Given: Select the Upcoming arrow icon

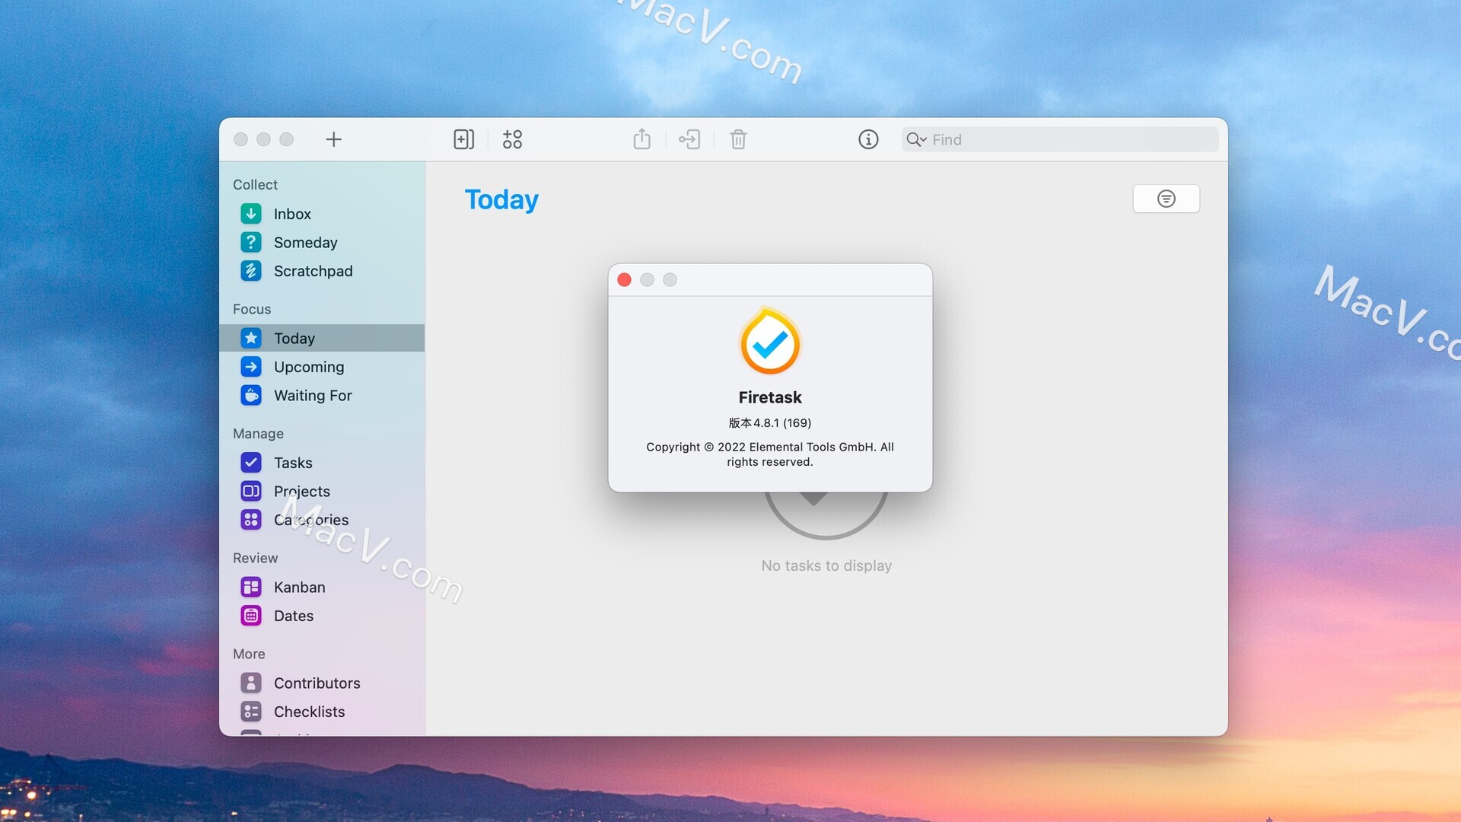Looking at the screenshot, I should click(x=251, y=367).
